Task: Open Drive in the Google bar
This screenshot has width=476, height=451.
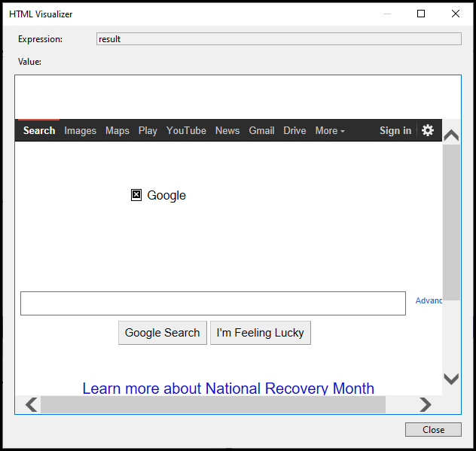Action: [294, 130]
